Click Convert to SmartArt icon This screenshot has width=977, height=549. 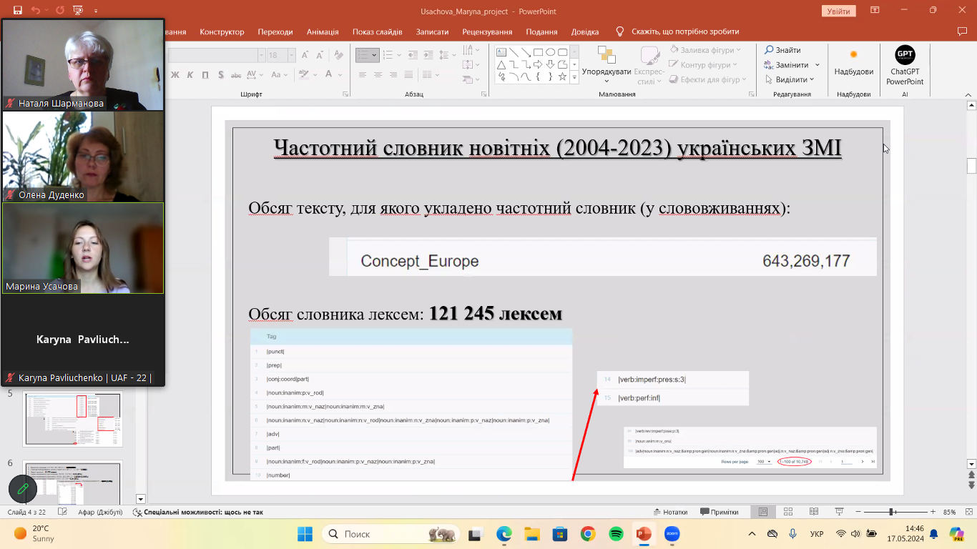471,80
